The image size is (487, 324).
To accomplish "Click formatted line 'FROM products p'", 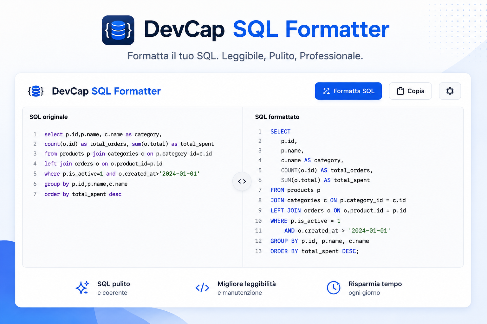I will [x=295, y=190].
